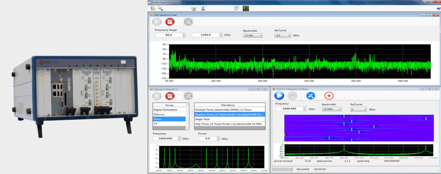
Task: Click stepper arrows beside Standard Waveform frequency
Action: click(x=180, y=138)
